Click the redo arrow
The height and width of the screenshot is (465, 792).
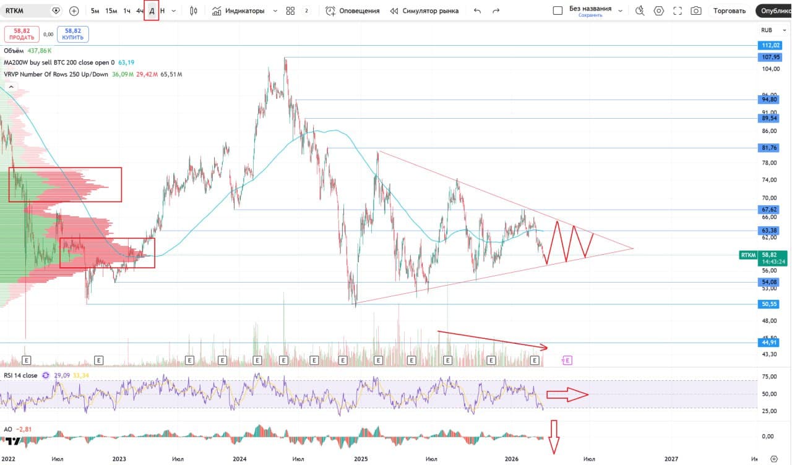point(496,11)
